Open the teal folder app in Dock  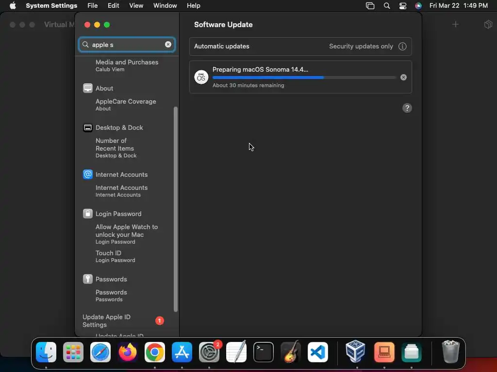coord(412,352)
